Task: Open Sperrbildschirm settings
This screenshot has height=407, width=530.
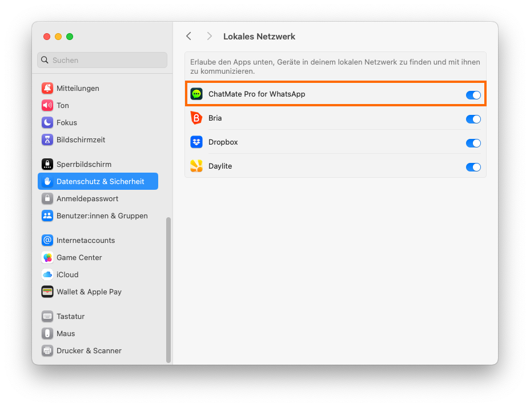Action: (98, 165)
